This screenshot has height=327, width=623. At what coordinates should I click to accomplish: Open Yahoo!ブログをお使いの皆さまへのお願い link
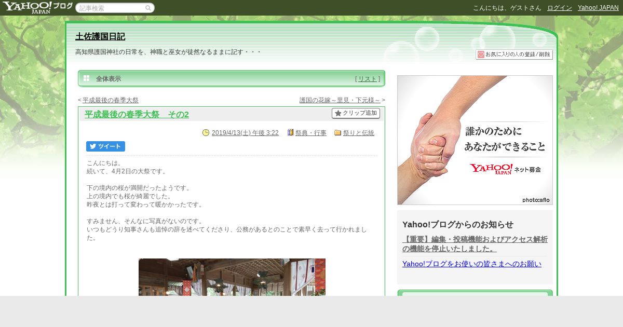(472, 264)
